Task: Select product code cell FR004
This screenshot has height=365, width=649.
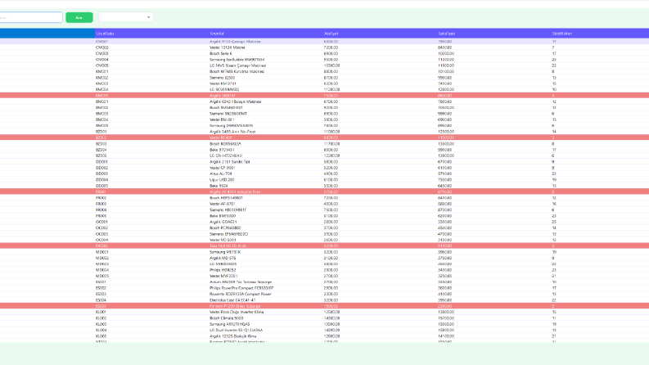Action: click(101, 210)
